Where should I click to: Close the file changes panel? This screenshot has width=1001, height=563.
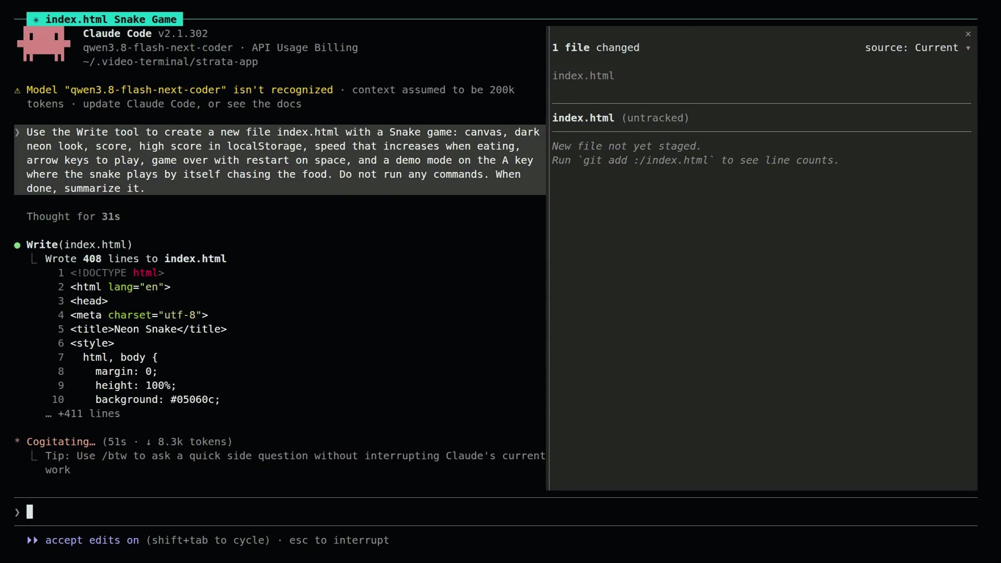(968, 34)
